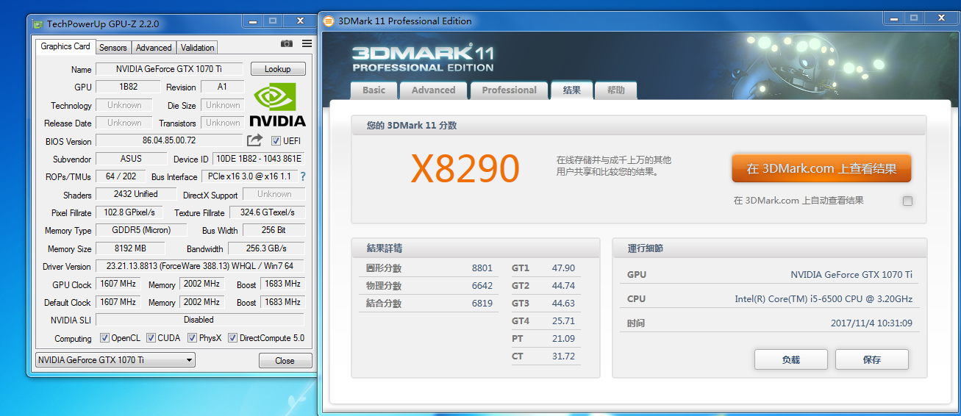Screen dimensions: 961x416
Task: Click the BIOS Version field 86.04.85.00.72
Action: pos(169,140)
